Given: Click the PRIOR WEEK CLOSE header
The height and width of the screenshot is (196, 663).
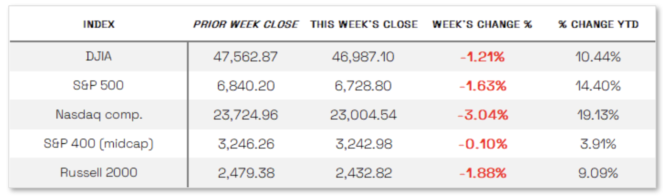Looking at the screenshot, I should 245,24.
